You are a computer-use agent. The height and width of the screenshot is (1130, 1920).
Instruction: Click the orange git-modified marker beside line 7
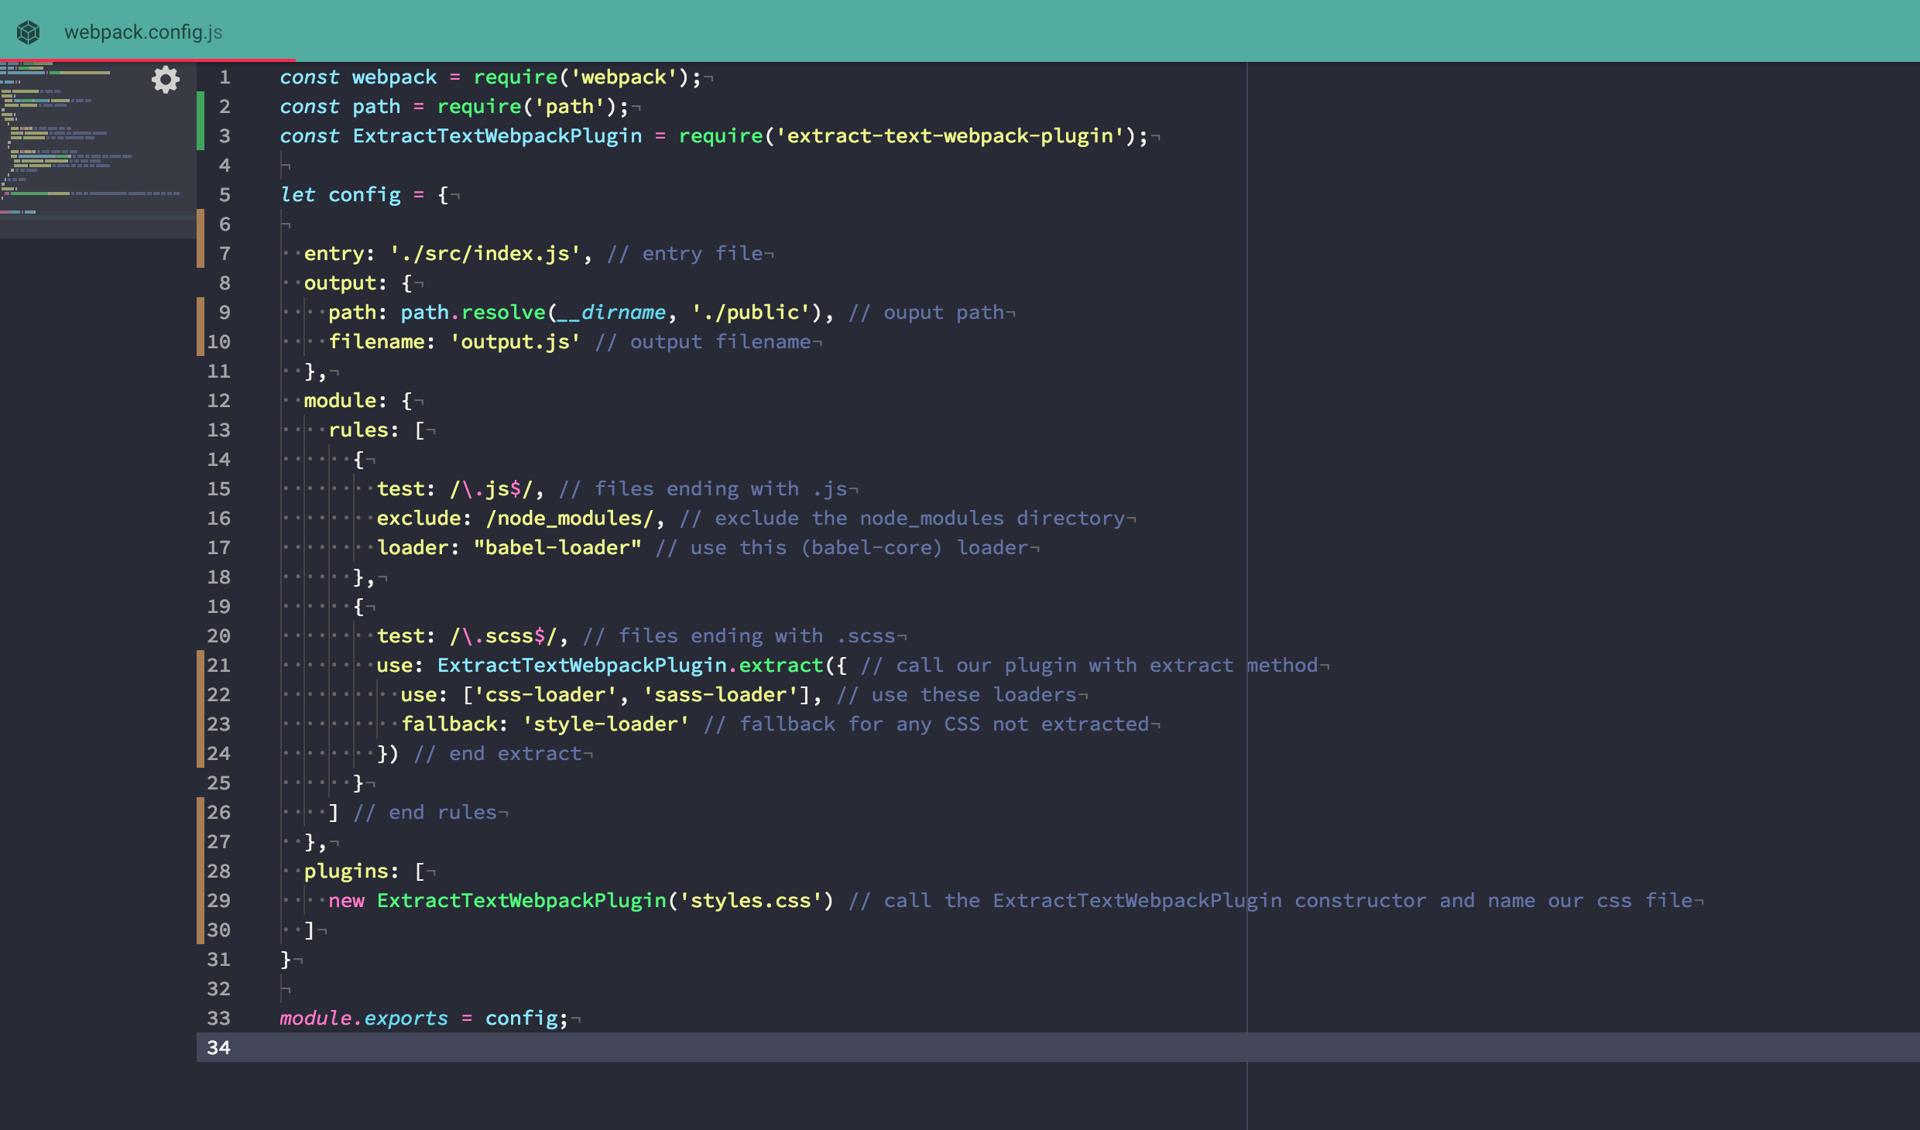(201, 253)
